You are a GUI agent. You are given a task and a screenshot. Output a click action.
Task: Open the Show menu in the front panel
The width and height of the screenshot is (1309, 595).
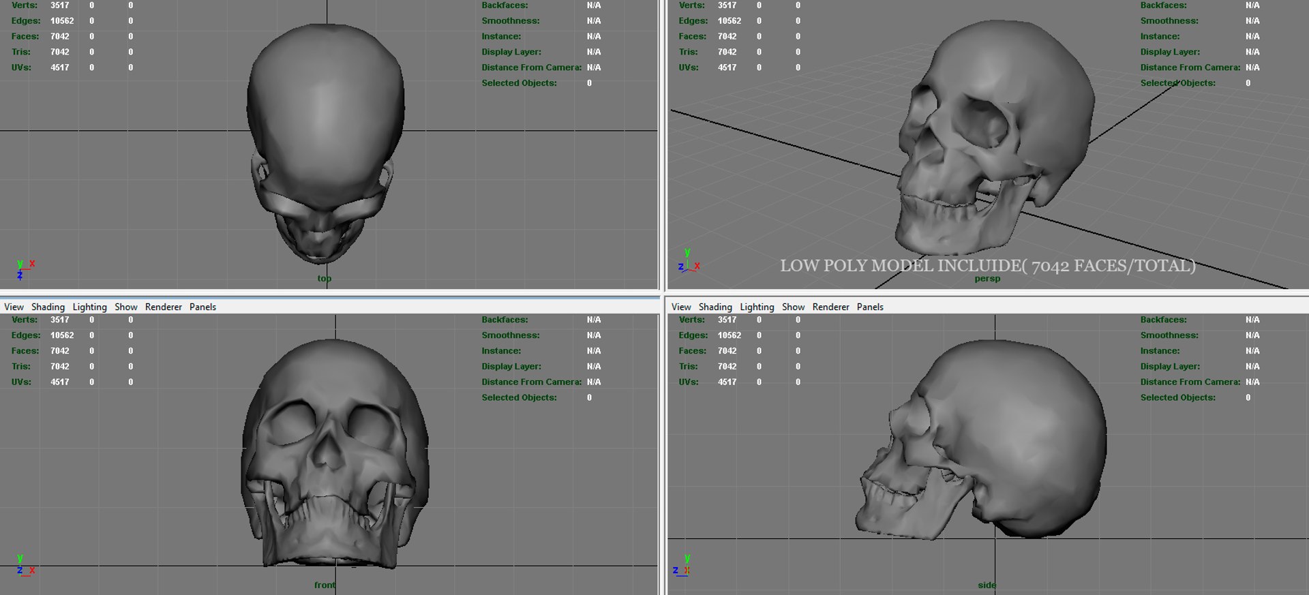126,307
